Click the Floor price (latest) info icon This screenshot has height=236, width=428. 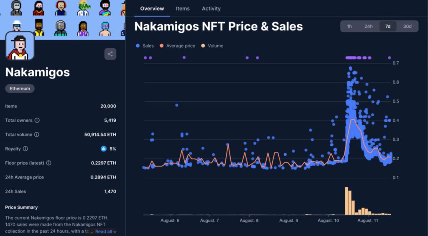[x=48, y=163]
